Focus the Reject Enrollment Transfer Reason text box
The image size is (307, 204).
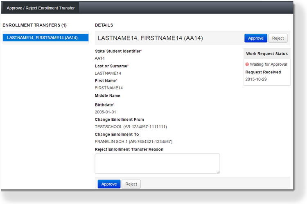click(157, 163)
